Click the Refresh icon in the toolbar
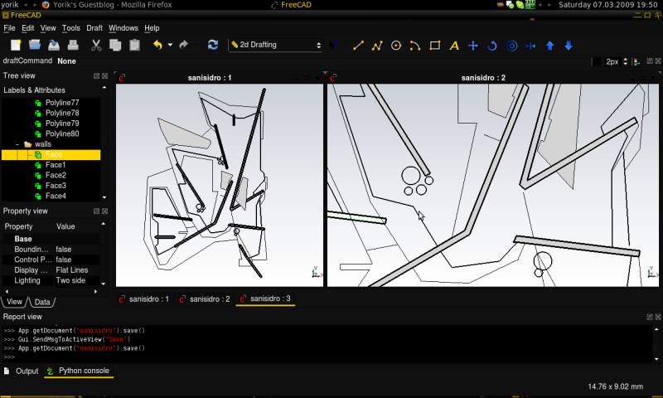This screenshot has height=398, width=663. (213, 45)
